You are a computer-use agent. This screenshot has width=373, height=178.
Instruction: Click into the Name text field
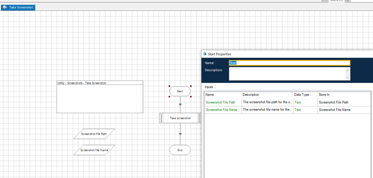coord(289,63)
